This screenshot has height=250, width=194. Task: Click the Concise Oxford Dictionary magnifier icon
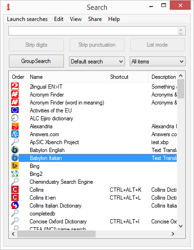tap(15, 221)
